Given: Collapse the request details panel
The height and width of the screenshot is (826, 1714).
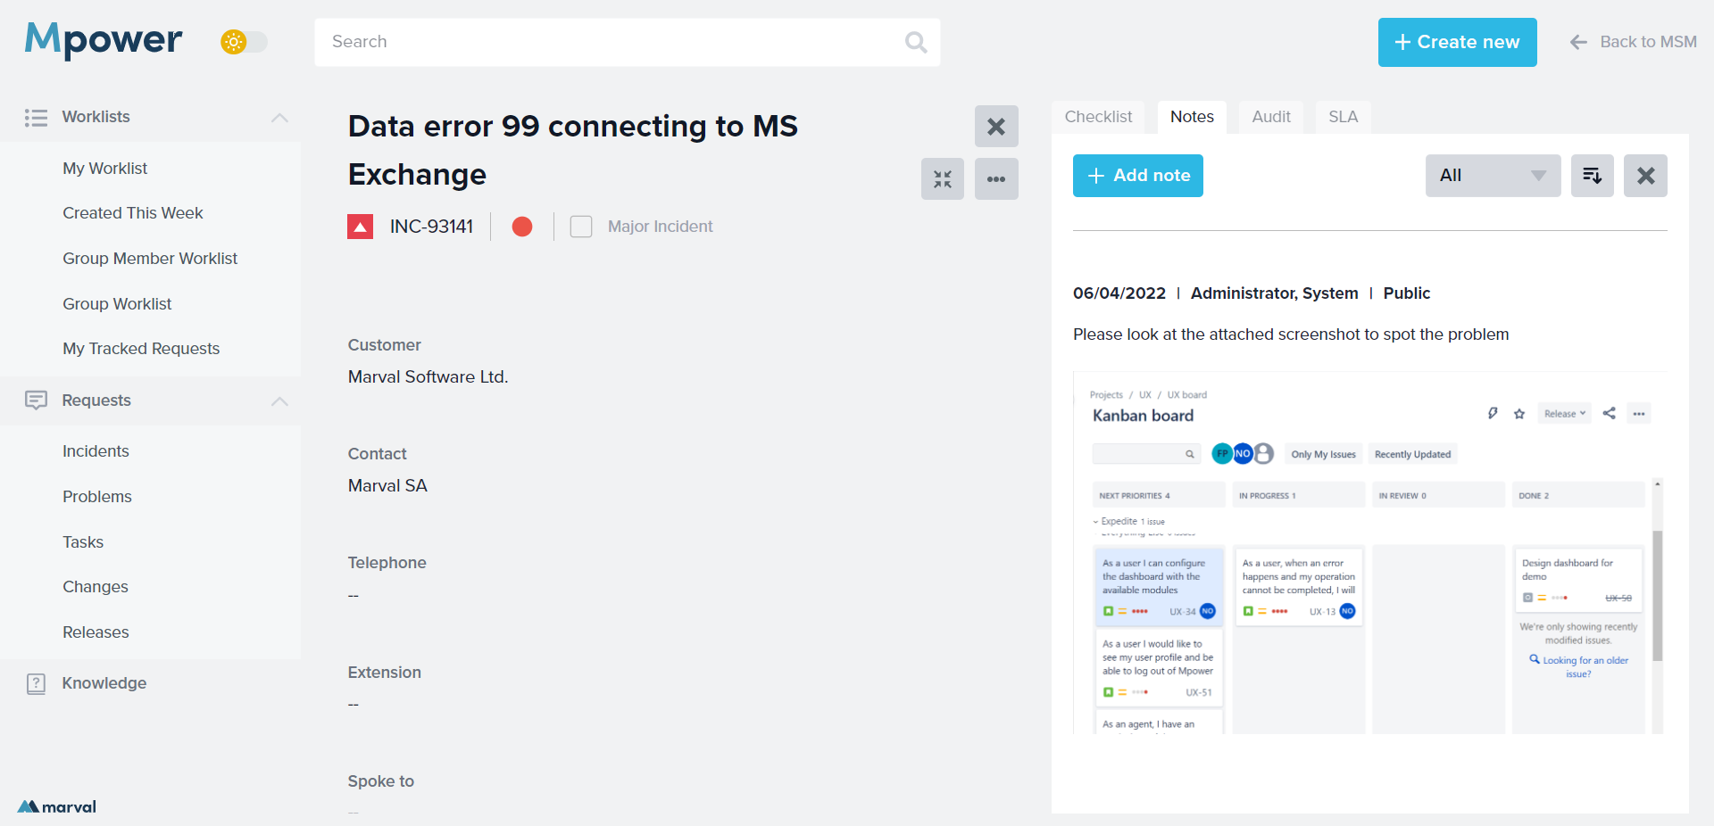Looking at the screenshot, I should tap(943, 178).
